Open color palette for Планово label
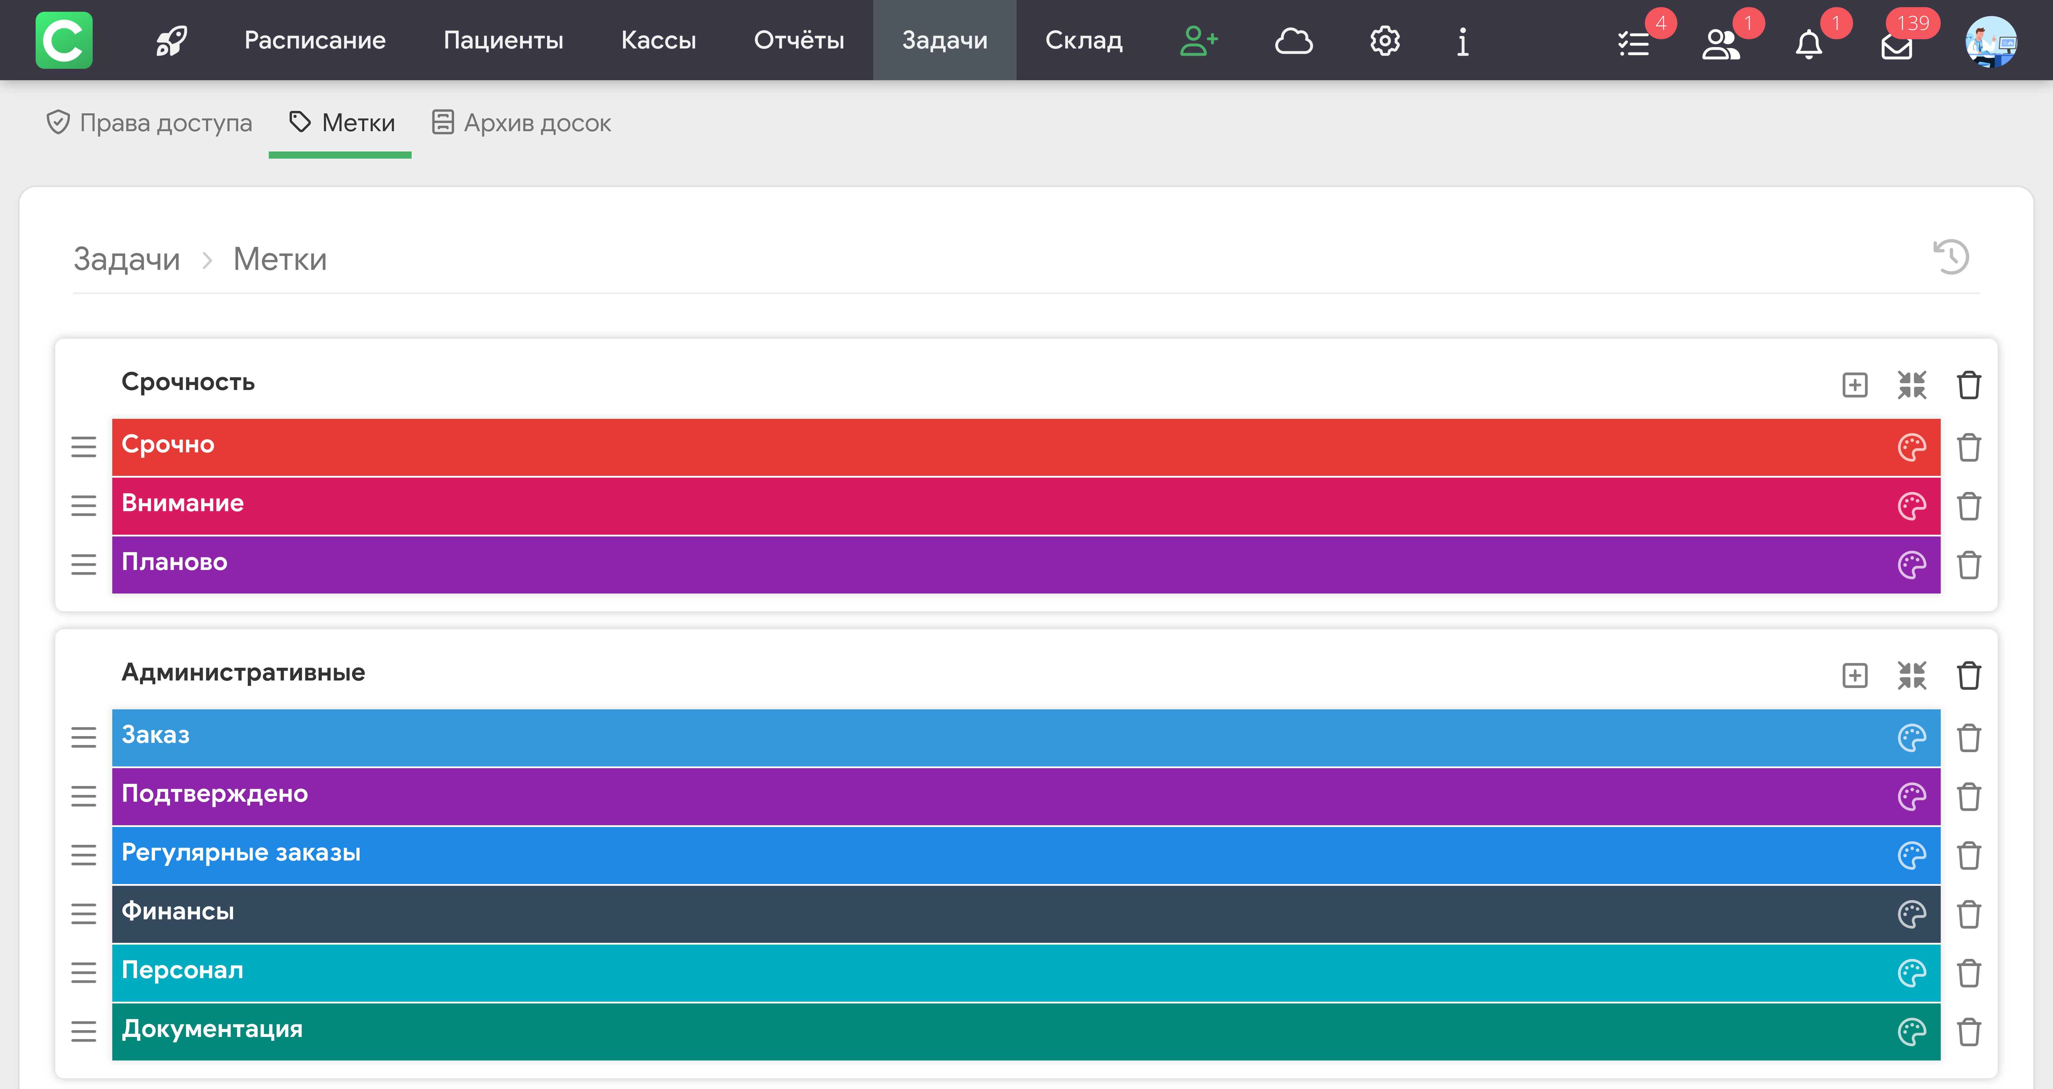Screen dimensions: 2053x1089 tap(1911, 564)
